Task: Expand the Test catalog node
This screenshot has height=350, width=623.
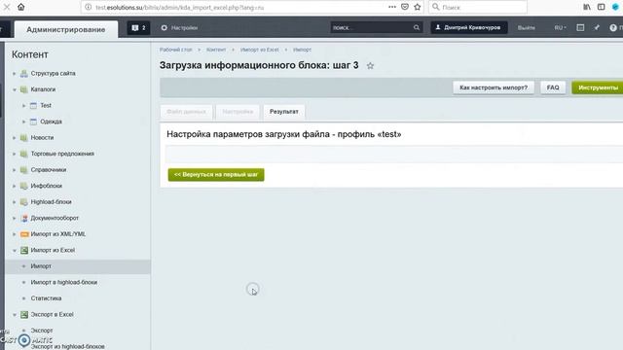Action: [x=23, y=106]
